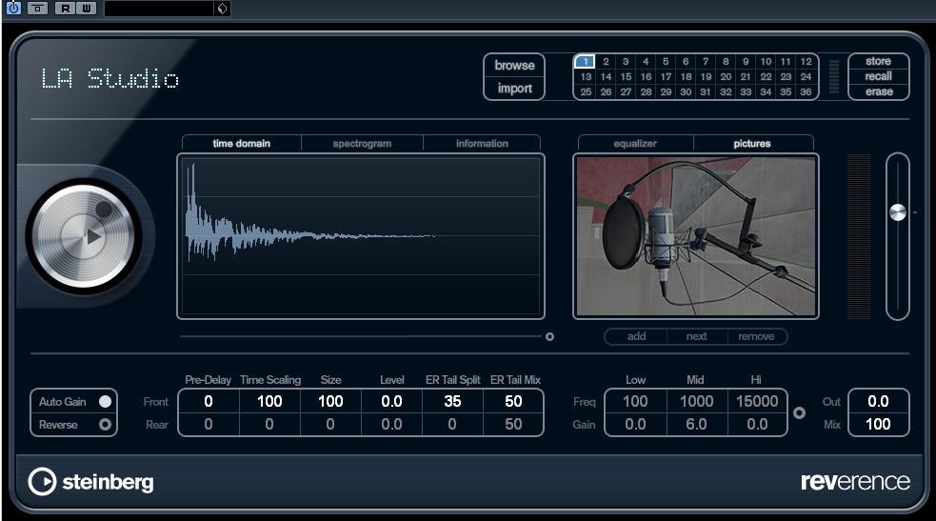936x521 pixels.
Task: Click the Mix value 100
Action: 878,424
